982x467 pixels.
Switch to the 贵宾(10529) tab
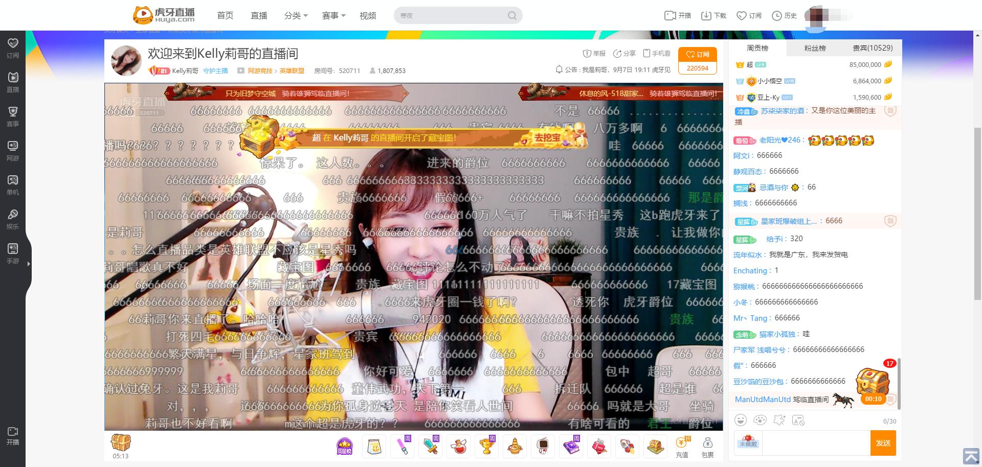(873, 48)
